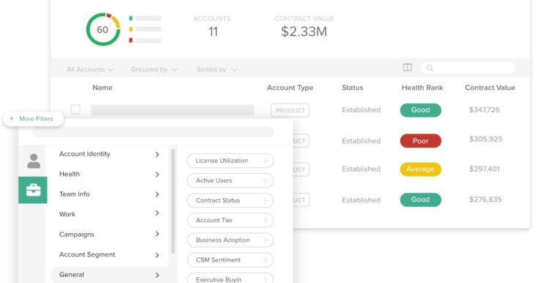Click the $276,835 contract value

[x=485, y=199]
